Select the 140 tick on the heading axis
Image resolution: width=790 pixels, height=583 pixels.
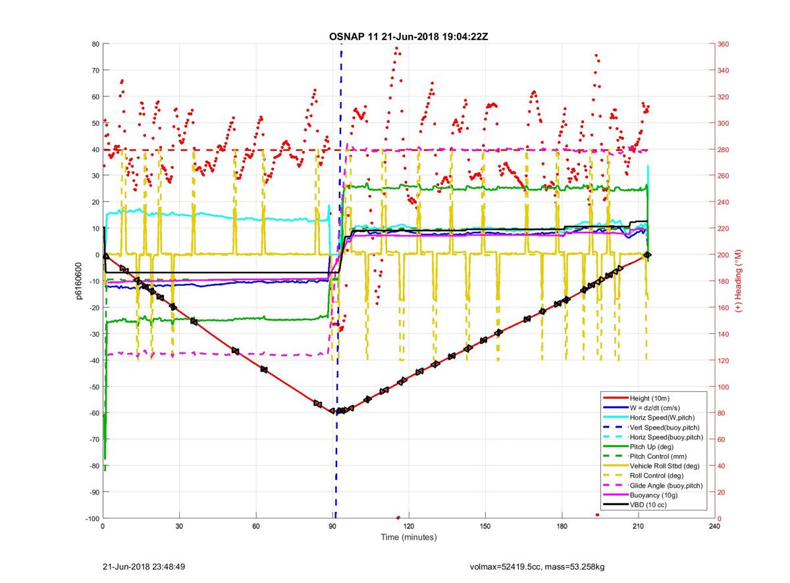(x=724, y=334)
